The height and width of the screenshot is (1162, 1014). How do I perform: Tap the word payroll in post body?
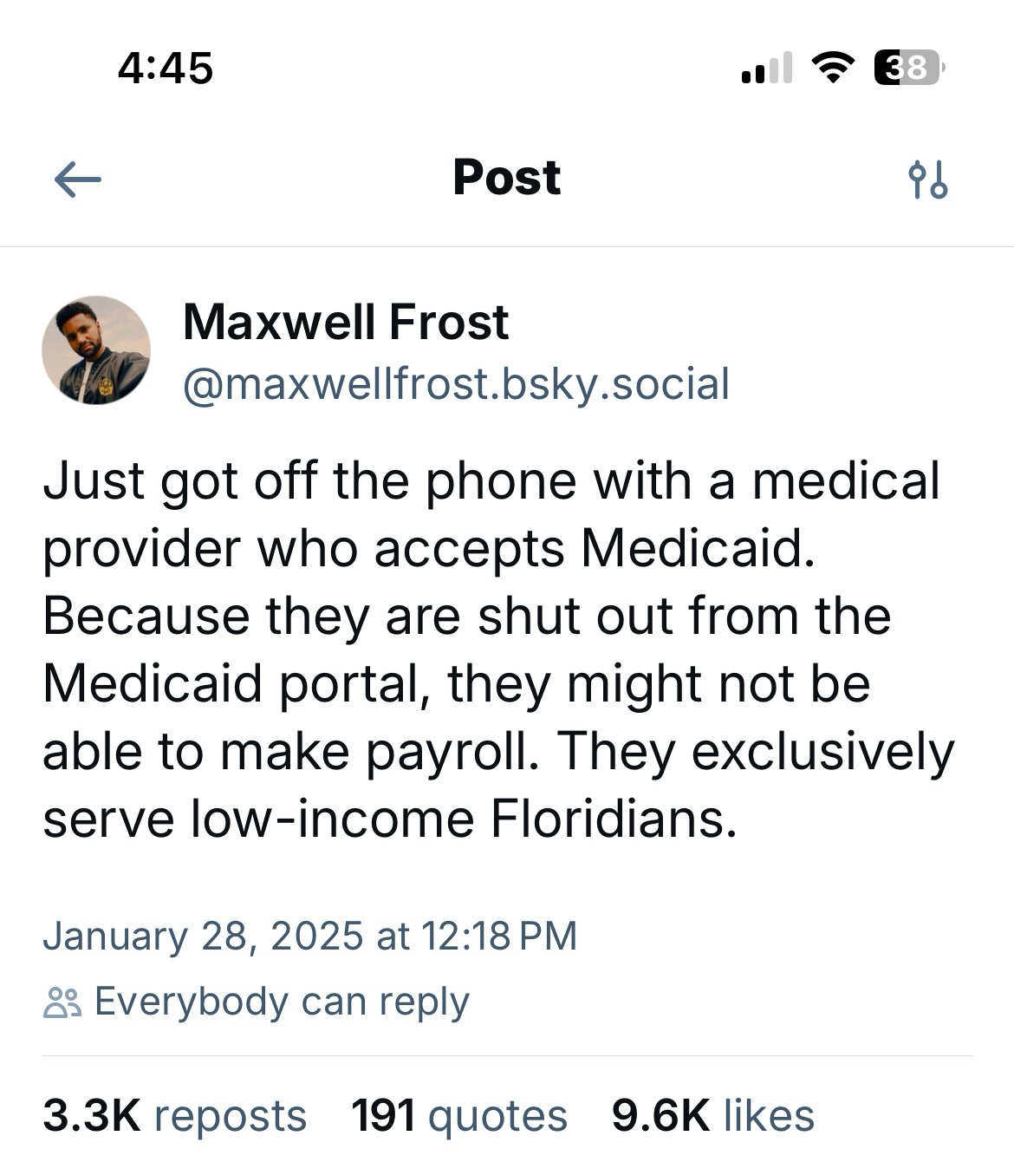point(452,752)
